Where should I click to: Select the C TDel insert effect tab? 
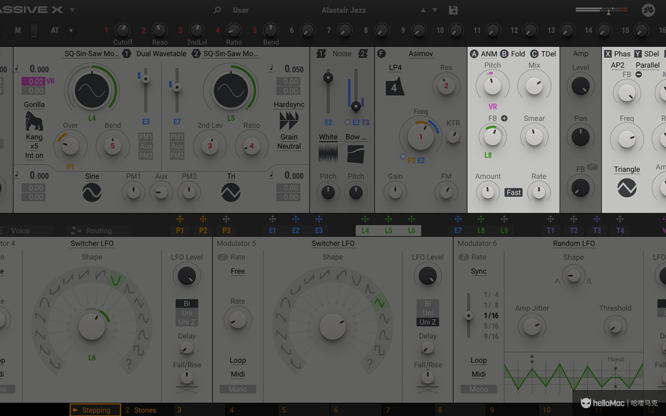coord(543,54)
